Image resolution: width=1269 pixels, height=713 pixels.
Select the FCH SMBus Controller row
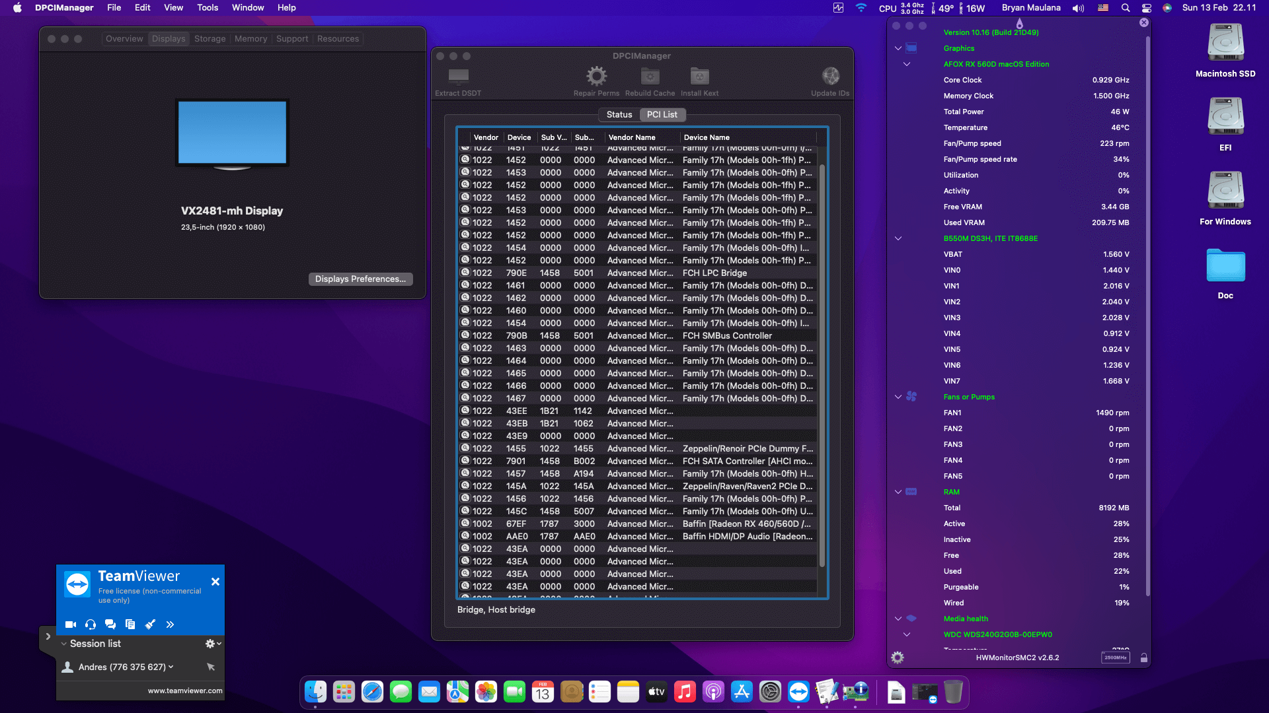(638, 335)
